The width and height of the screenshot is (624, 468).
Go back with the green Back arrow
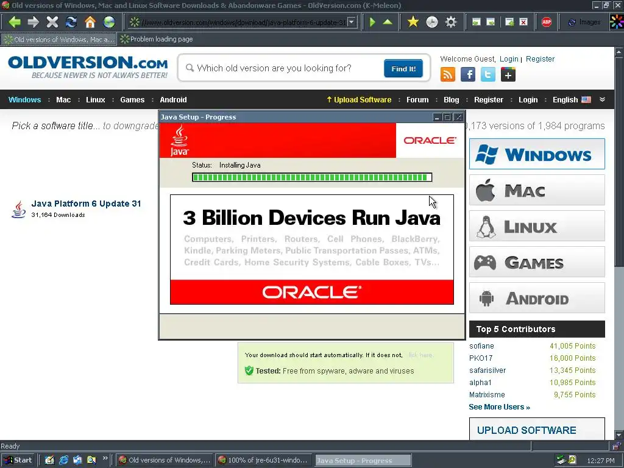(15, 22)
